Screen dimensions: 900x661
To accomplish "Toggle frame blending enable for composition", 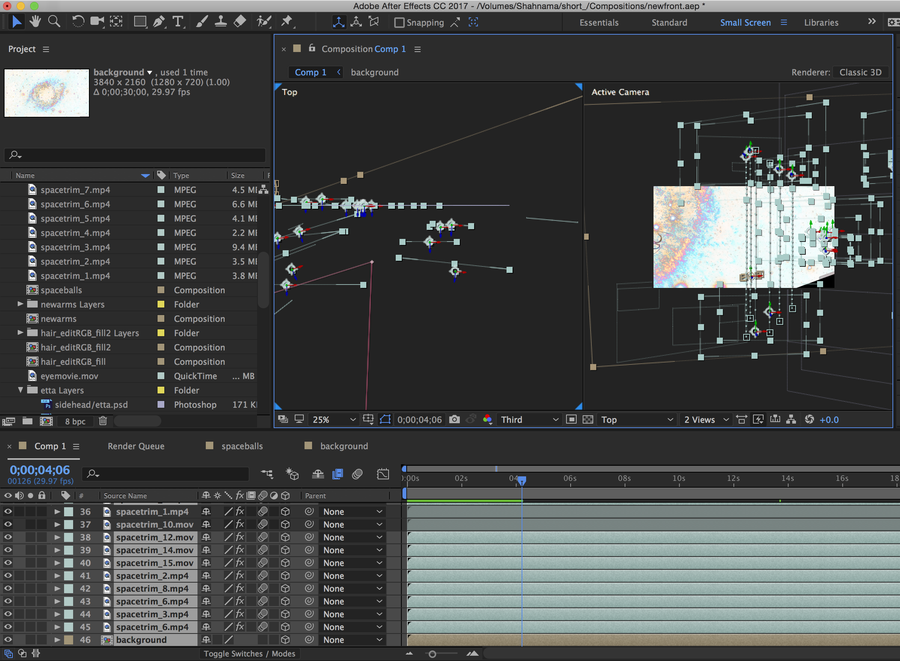I will click(x=338, y=474).
